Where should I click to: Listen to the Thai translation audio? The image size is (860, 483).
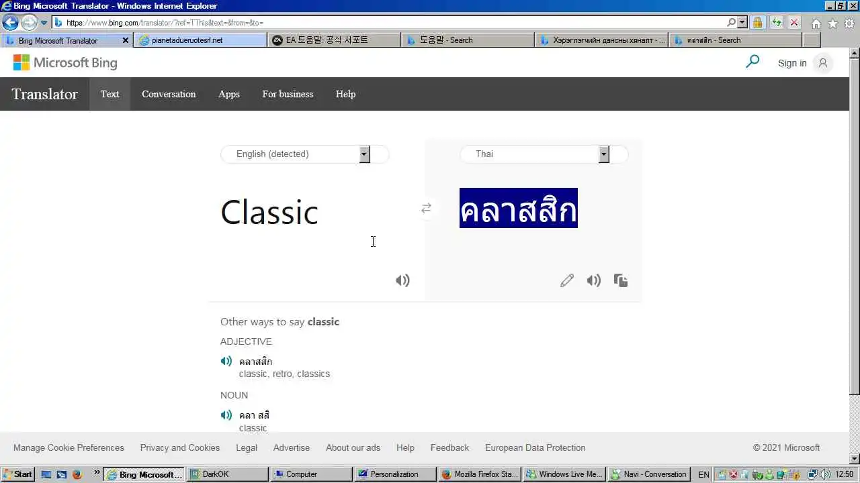pos(593,280)
